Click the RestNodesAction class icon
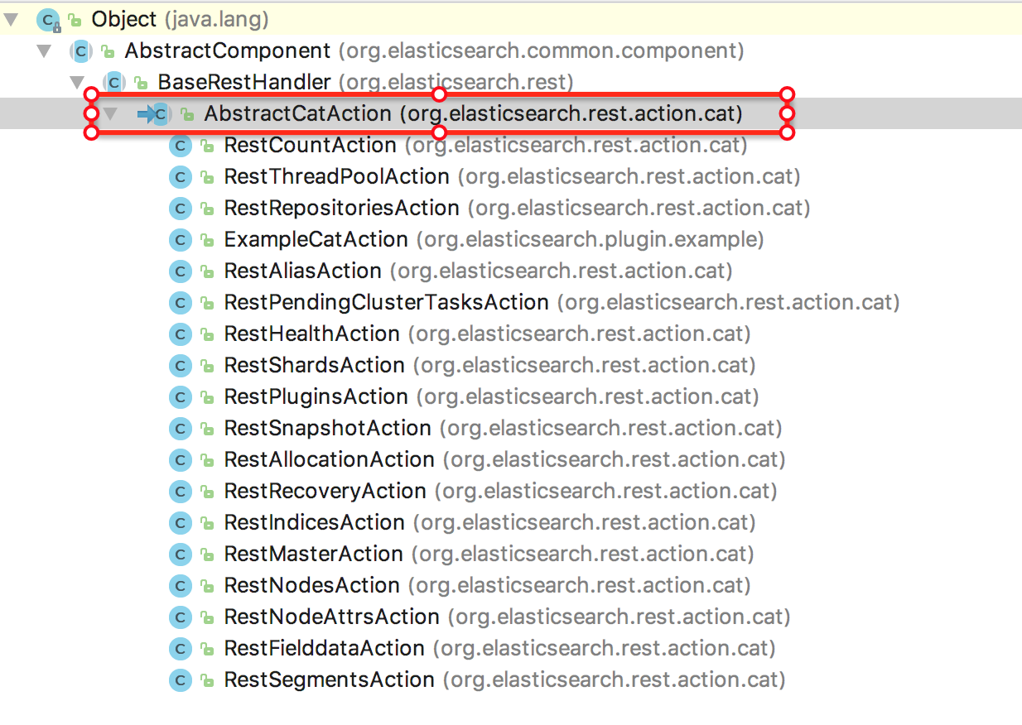 [180, 586]
